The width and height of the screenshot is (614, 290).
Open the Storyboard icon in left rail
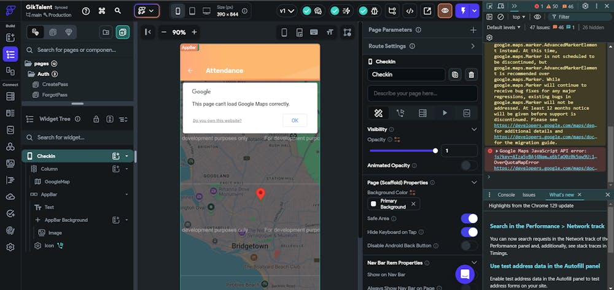pyautogui.click(x=10, y=71)
